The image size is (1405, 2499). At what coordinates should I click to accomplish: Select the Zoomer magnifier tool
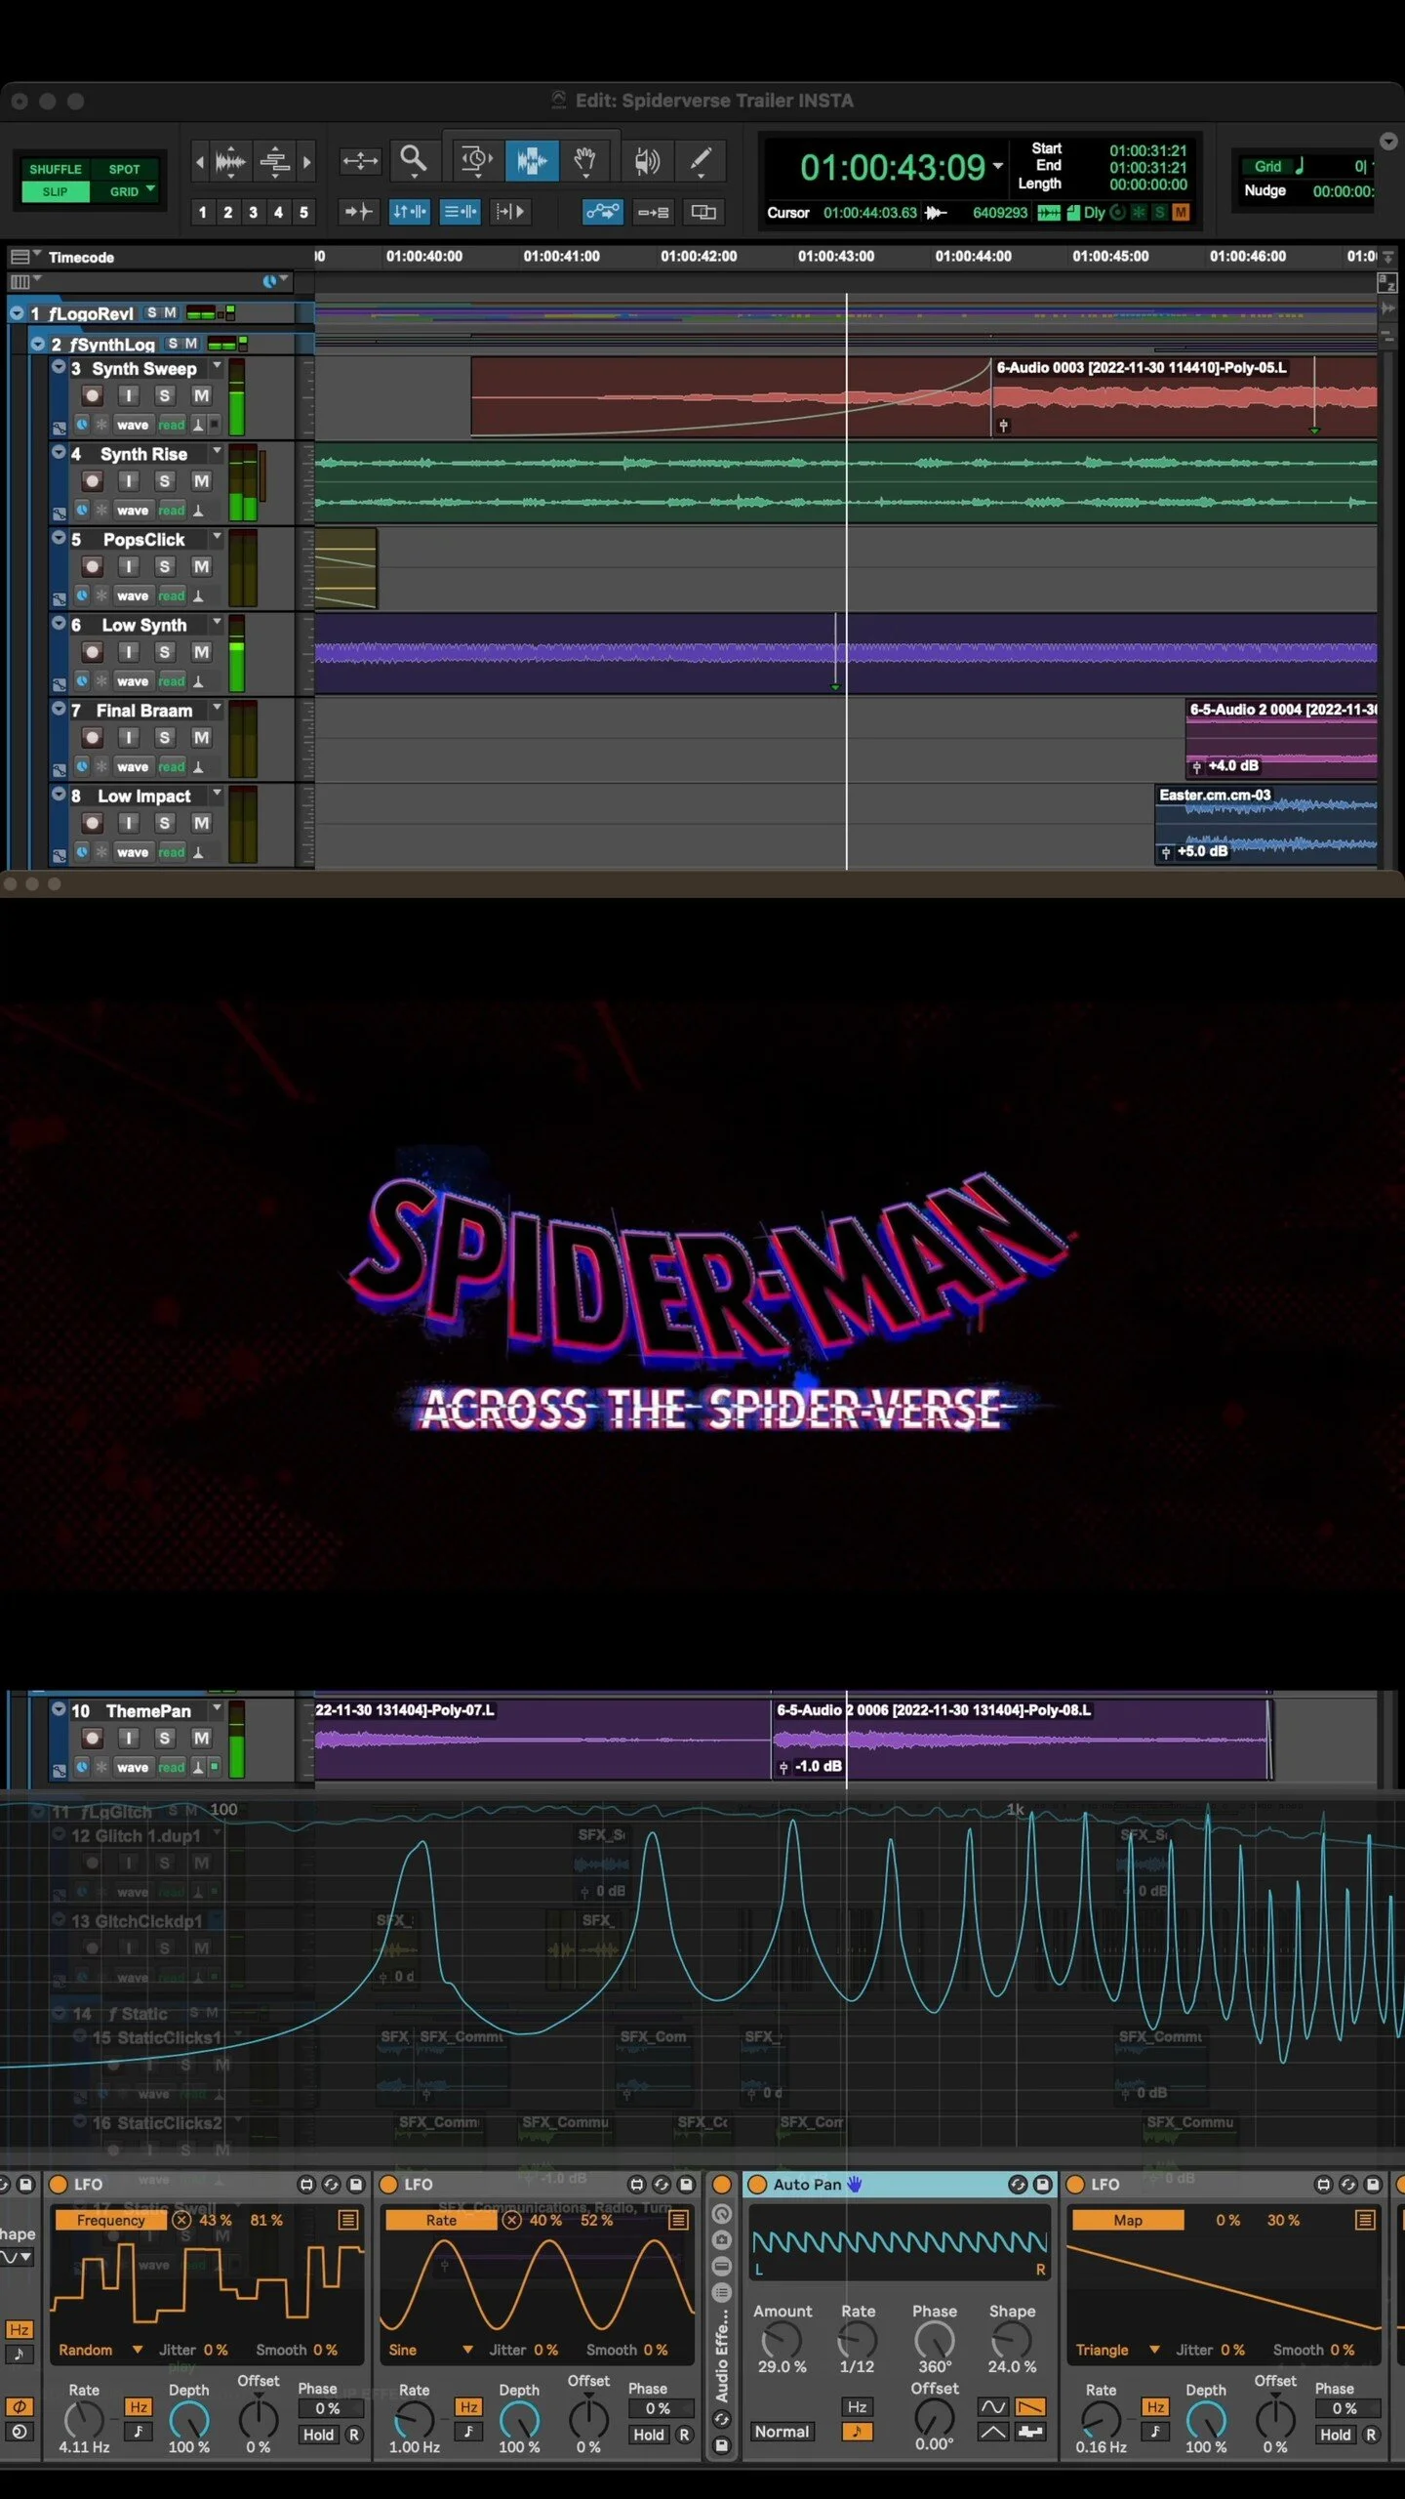pos(414,159)
